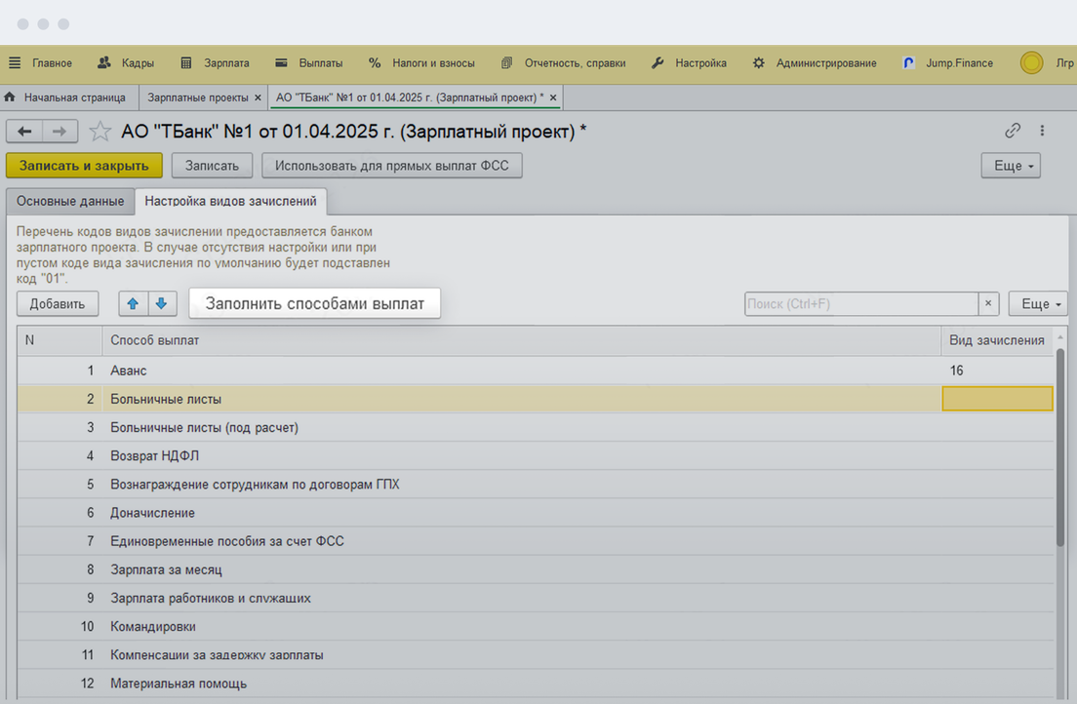Viewport: 1077px width, 704px height.
Task: Move the row up with the blue arrow
Action: pos(134,303)
